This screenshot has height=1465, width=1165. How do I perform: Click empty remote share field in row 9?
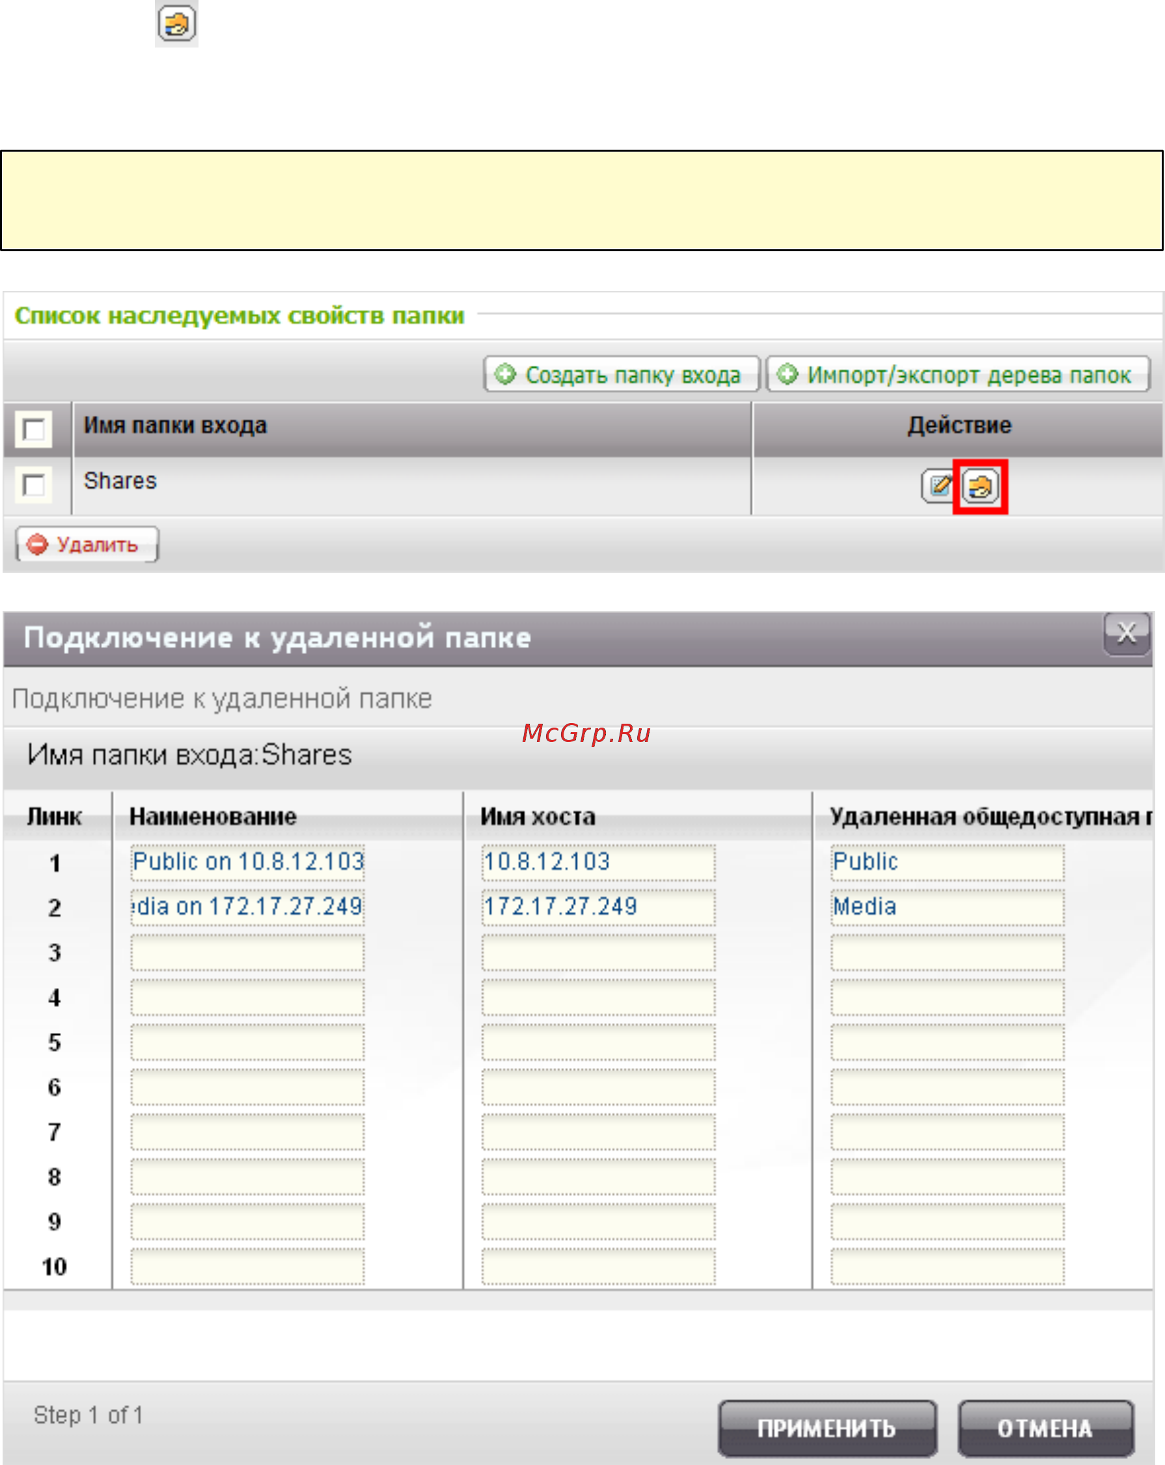tap(948, 1221)
